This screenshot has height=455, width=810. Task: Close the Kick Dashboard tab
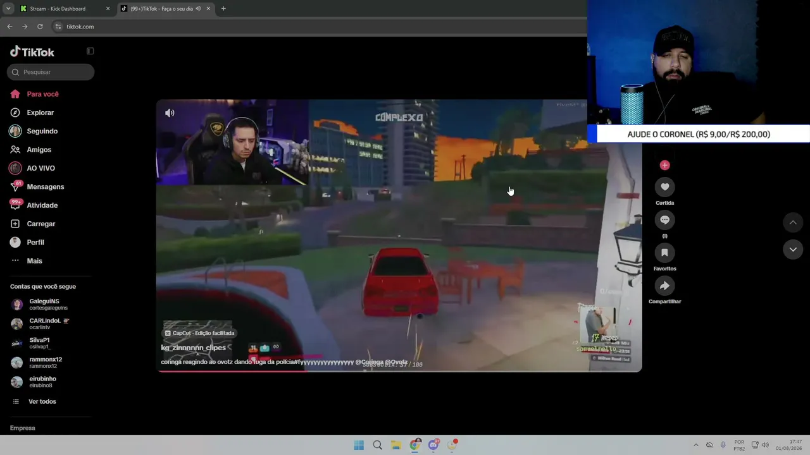[108, 9]
